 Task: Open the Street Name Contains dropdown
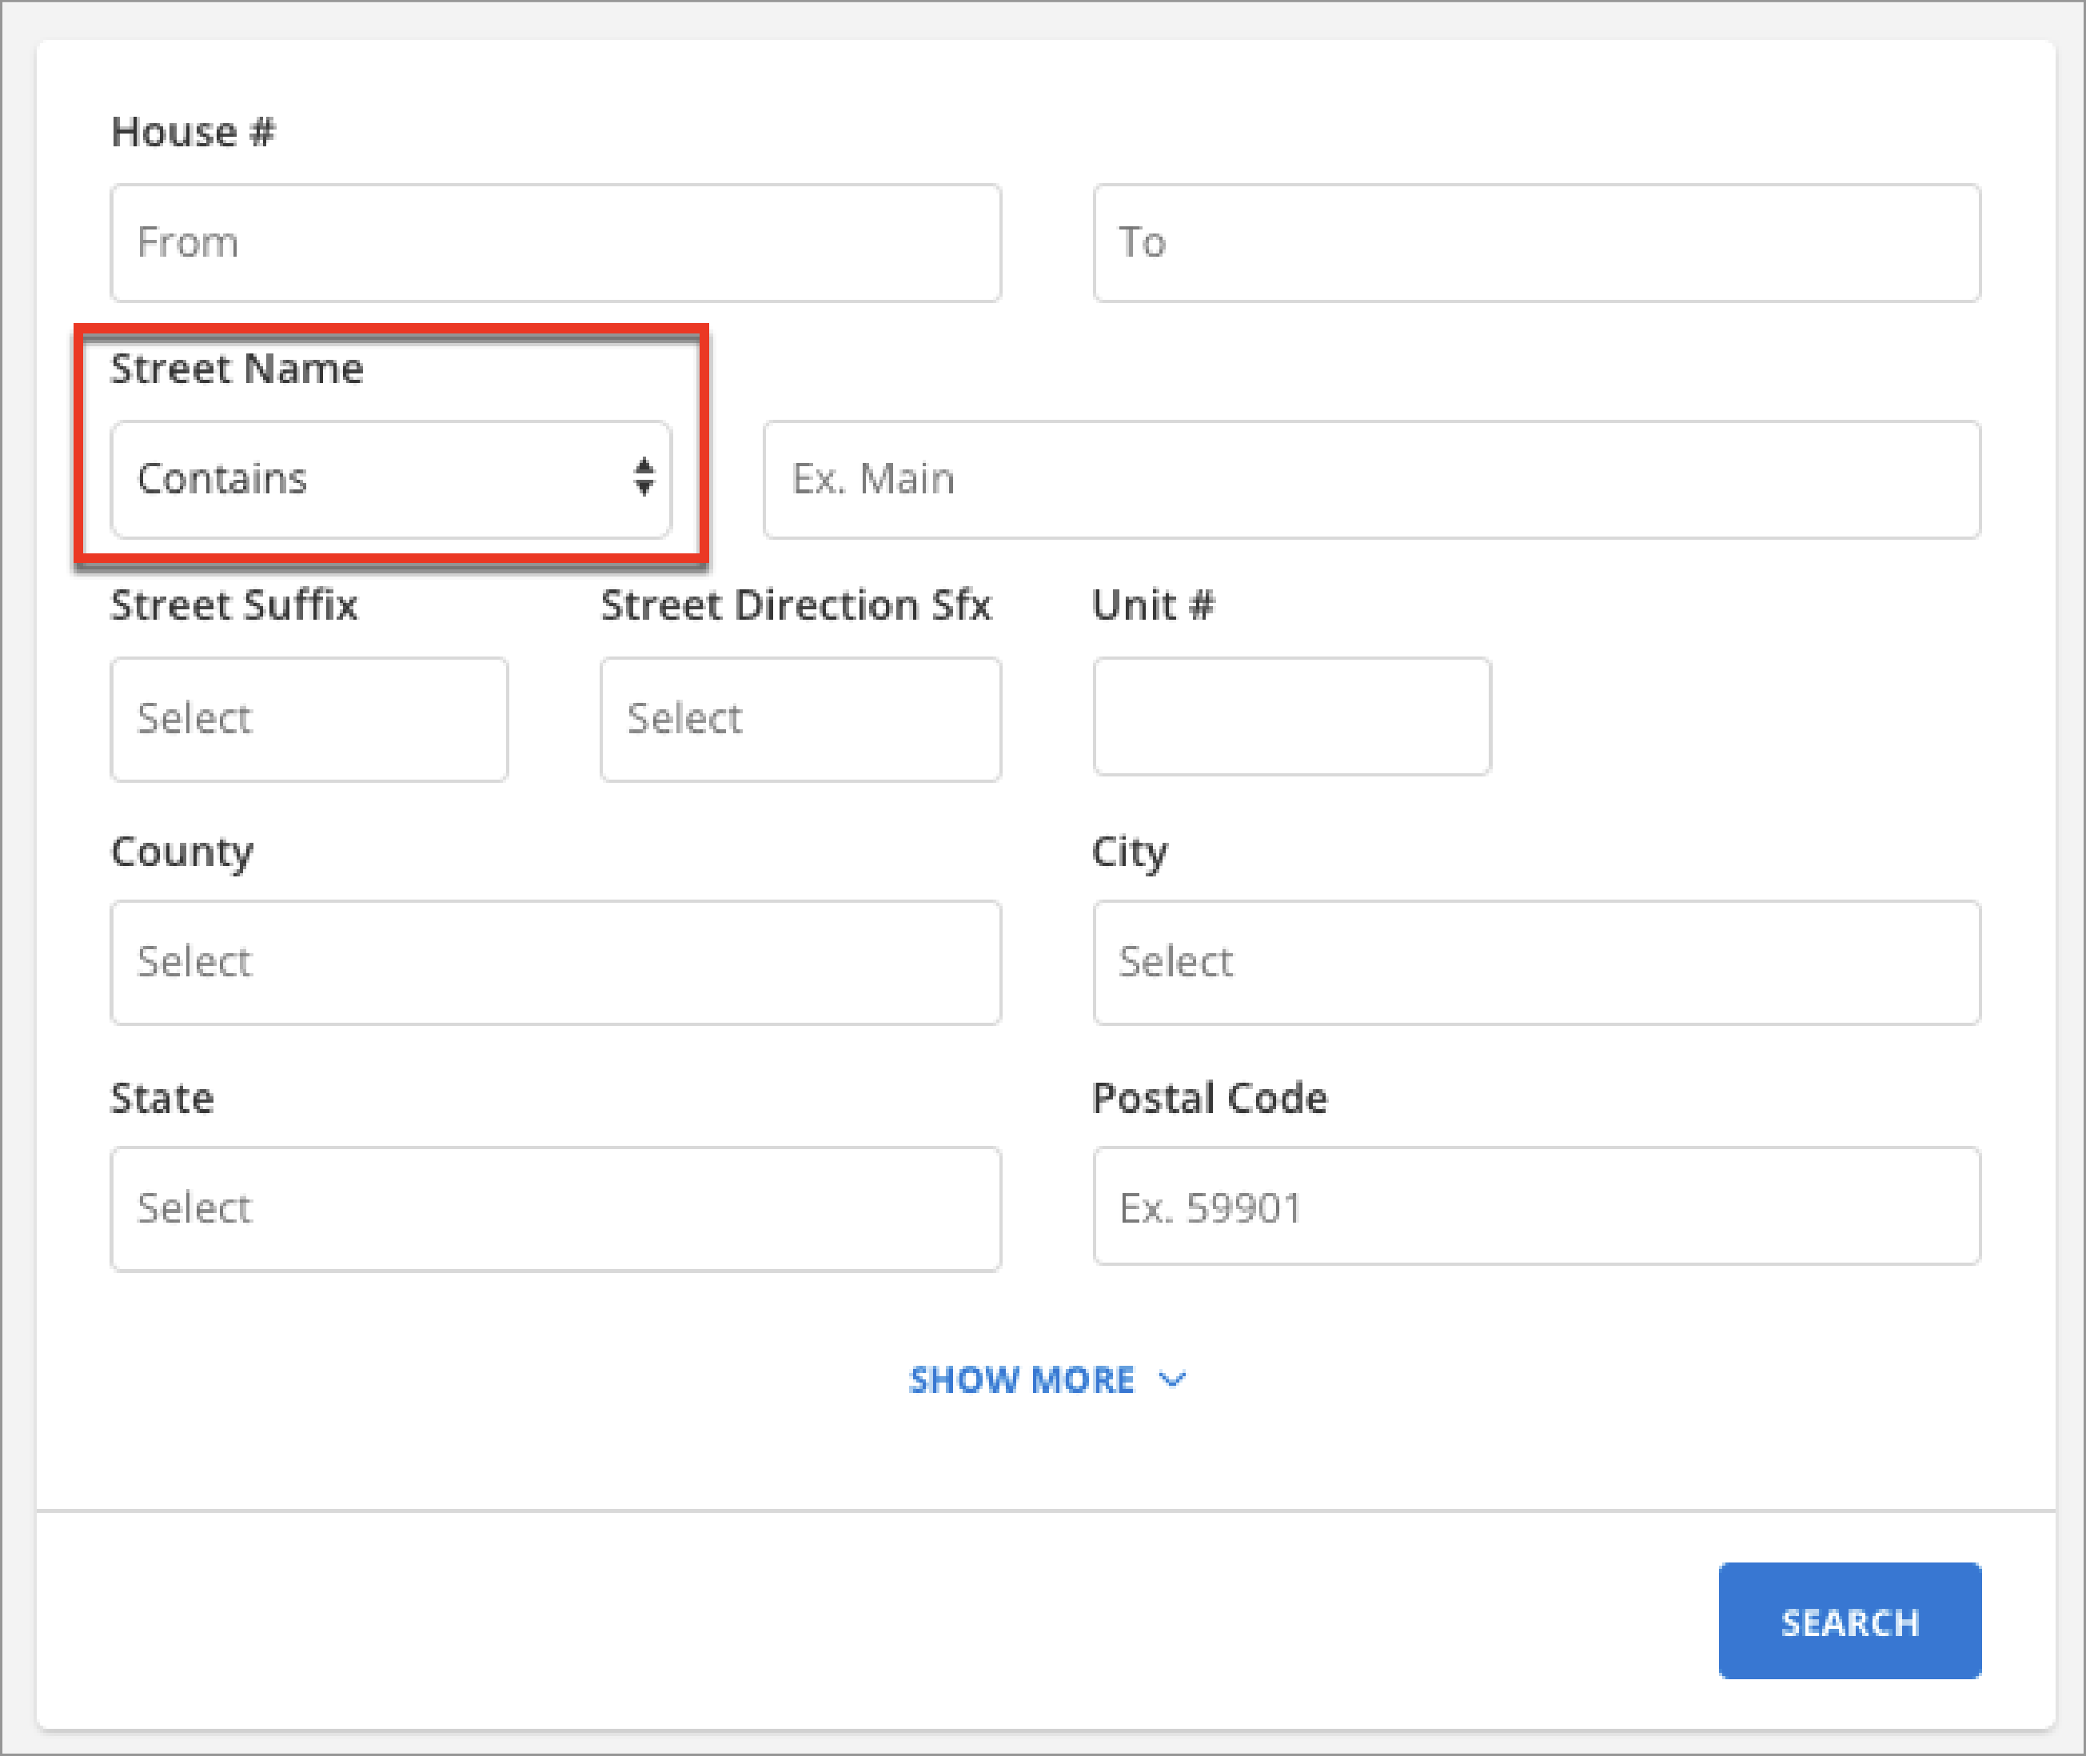coord(390,480)
